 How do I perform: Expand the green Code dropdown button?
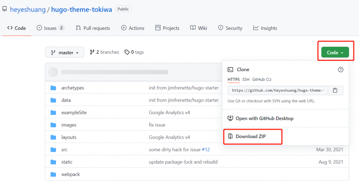click(335, 52)
